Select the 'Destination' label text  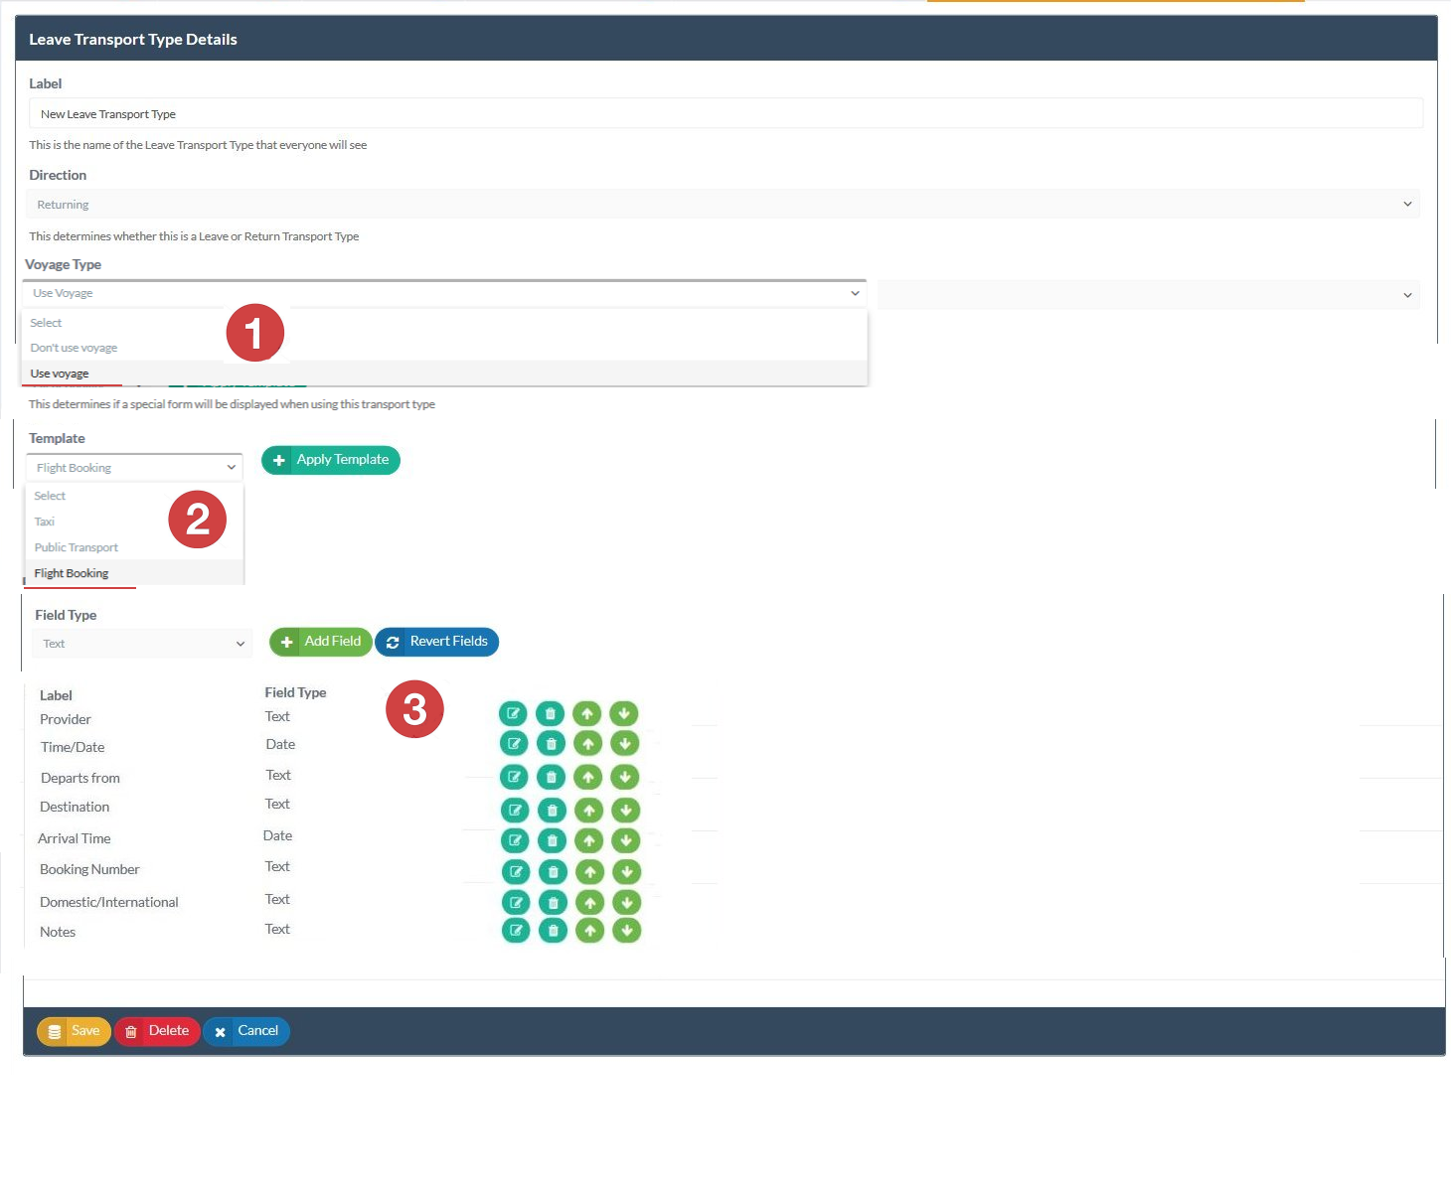75,807
